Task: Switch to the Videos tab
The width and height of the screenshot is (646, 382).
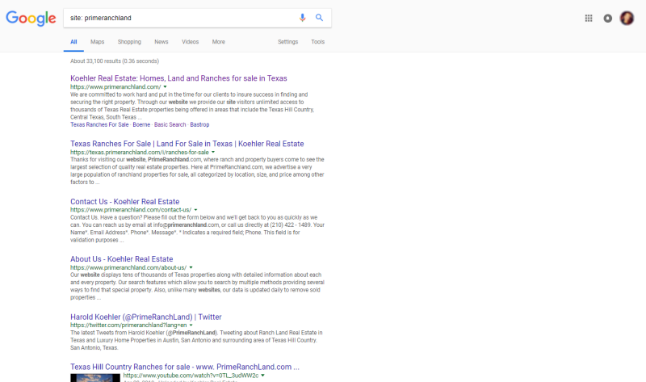Action: coord(191,42)
